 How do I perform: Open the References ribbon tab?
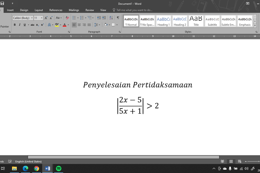[56, 10]
